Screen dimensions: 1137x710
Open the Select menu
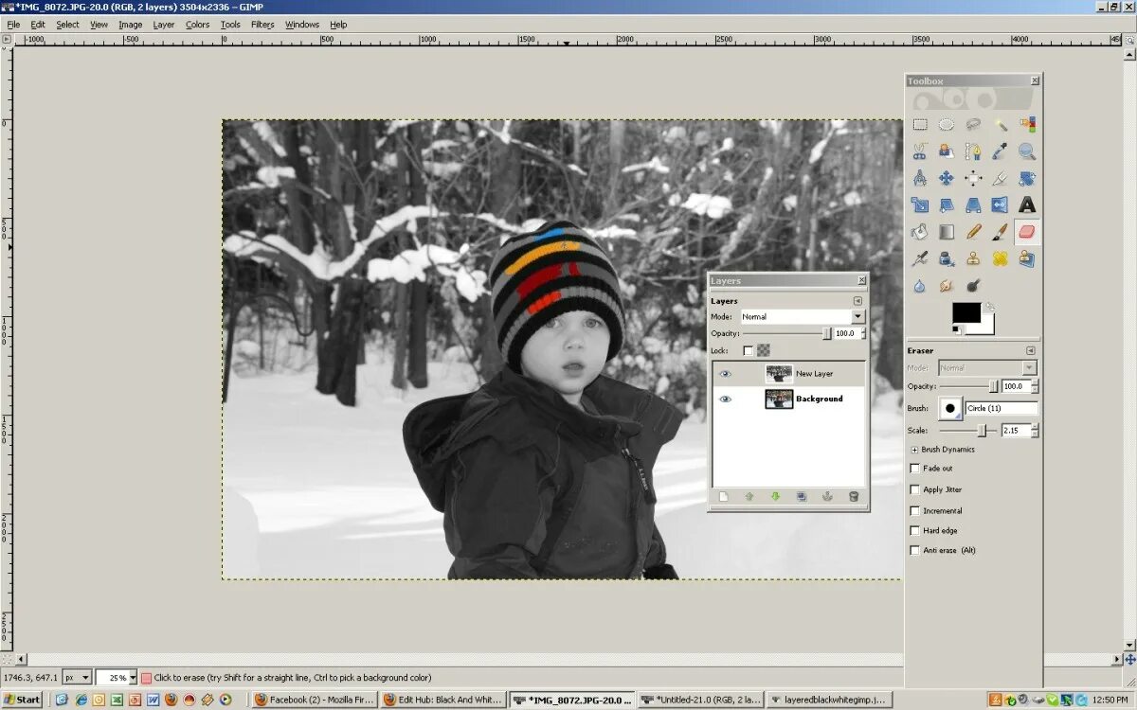click(x=67, y=25)
